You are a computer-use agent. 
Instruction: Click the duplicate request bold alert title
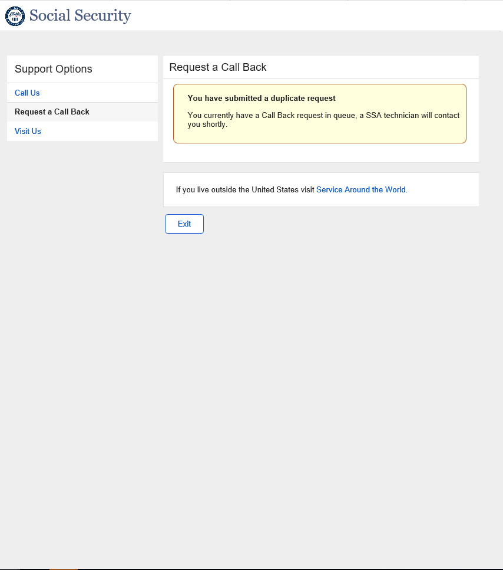tap(261, 98)
